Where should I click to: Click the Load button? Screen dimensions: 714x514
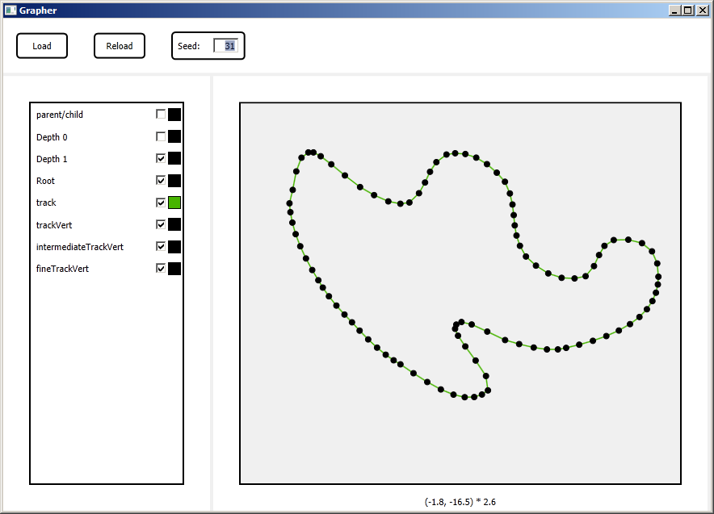click(42, 46)
